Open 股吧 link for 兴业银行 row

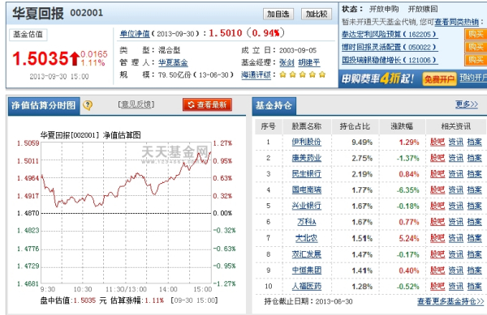point(437,206)
